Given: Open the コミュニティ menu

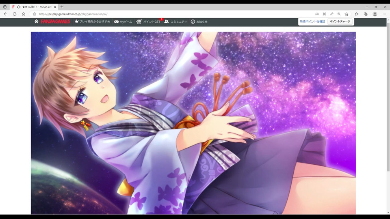Looking at the screenshot, I should pos(175,21).
